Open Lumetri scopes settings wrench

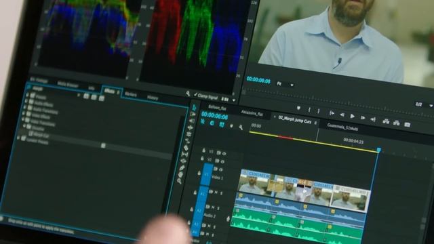[x=188, y=94]
